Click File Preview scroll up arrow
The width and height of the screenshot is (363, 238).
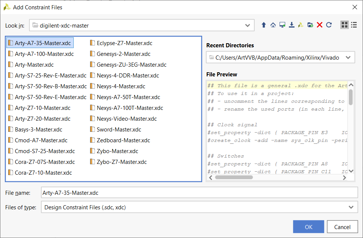click(x=351, y=85)
